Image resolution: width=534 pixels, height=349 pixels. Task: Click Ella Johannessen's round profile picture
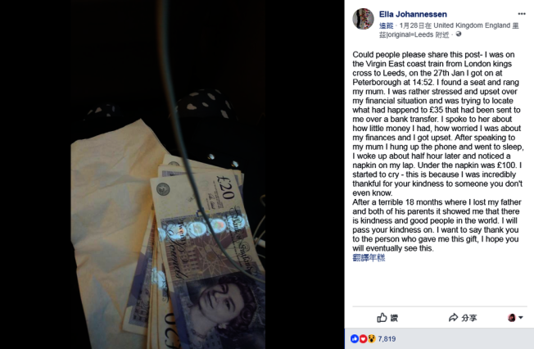363,19
